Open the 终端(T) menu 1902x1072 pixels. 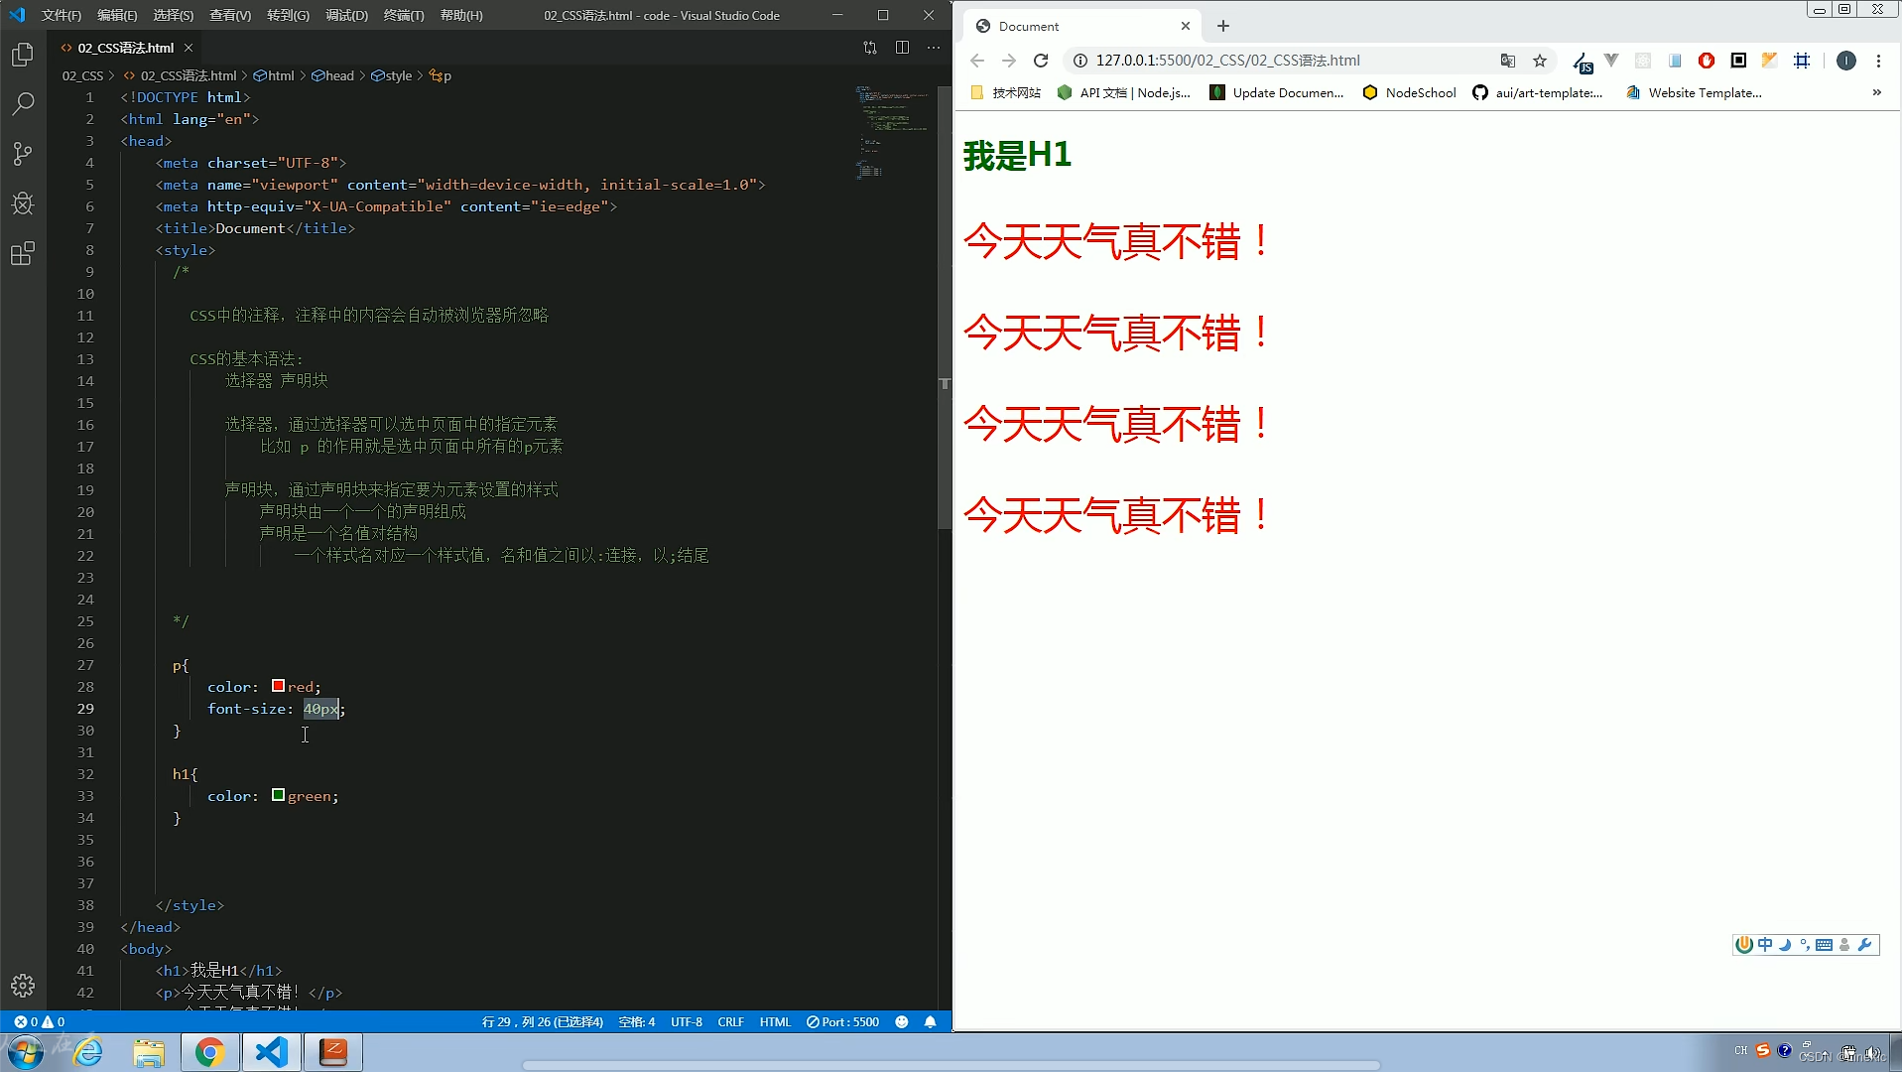[x=404, y=15]
